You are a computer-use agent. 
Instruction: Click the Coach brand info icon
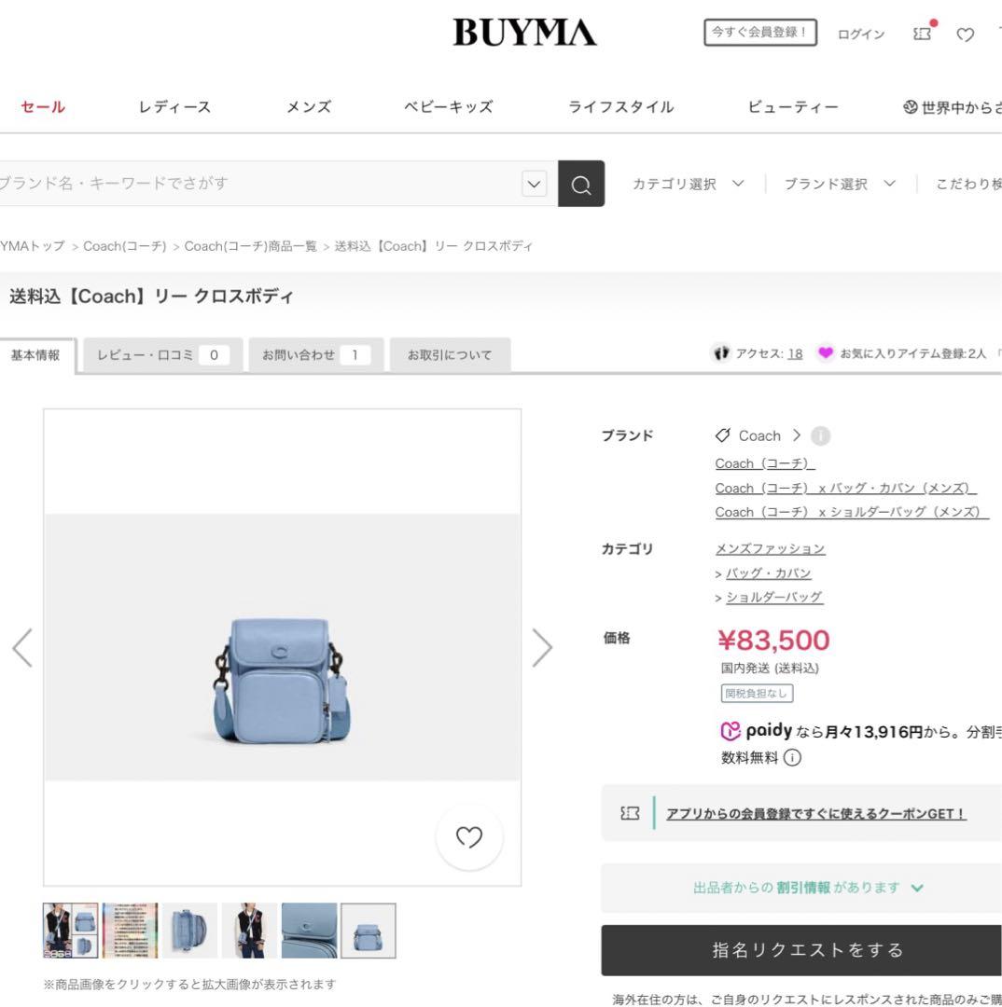820,436
